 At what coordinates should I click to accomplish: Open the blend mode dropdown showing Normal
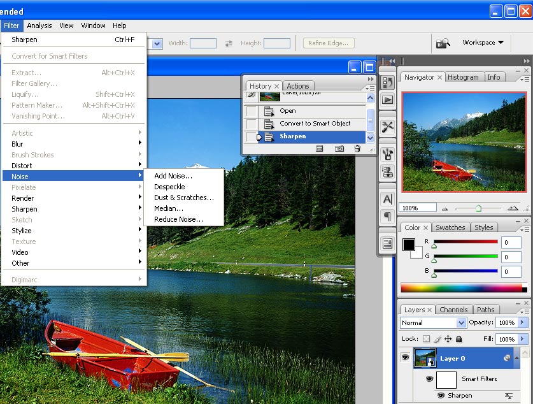433,322
